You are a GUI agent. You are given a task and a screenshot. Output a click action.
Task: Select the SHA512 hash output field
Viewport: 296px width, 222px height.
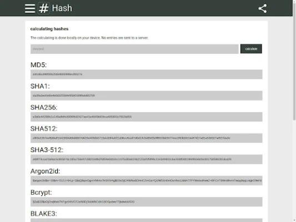(147, 138)
